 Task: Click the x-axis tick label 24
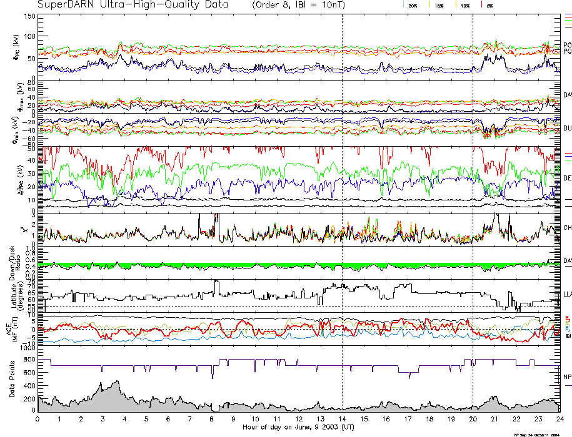point(559,419)
